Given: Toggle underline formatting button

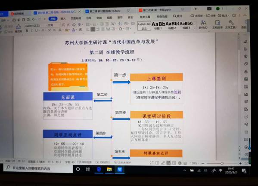Looking at the screenshot, I should coord(36,30).
